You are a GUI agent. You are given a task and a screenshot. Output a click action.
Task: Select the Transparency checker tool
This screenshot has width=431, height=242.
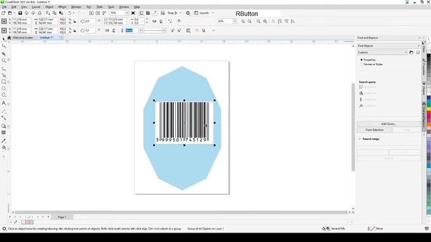pyautogui.click(x=3, y=132)
